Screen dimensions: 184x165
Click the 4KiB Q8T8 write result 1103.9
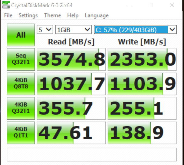pyautogui.click(x=142, y=84)
